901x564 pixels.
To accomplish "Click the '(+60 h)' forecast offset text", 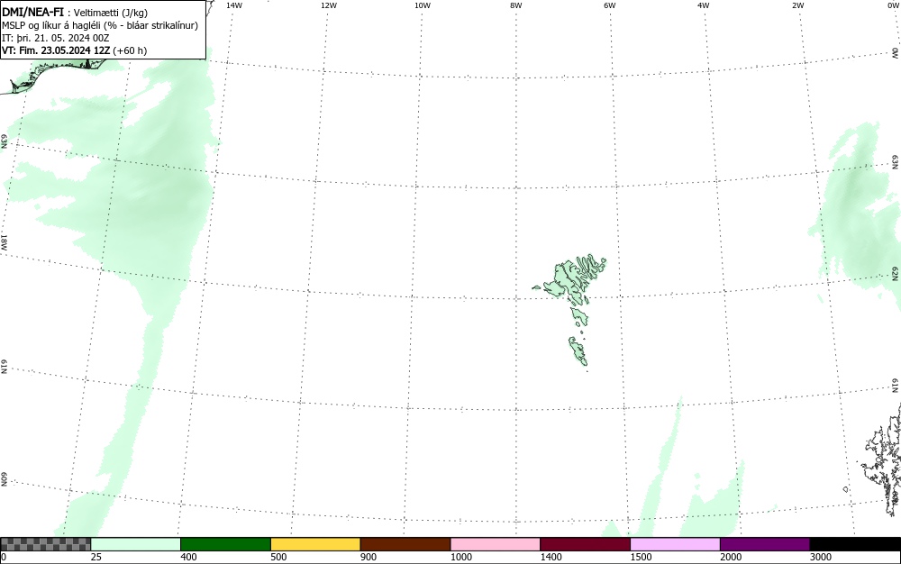I will pyautogui.click(x=130, y=50).
